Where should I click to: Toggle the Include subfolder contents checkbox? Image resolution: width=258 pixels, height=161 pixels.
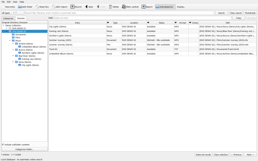point(3,145)
